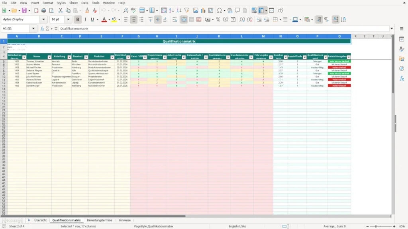Viewport: 408px width, 229px height.
Task: Open the font name dropdown
Action: point(43,19)
